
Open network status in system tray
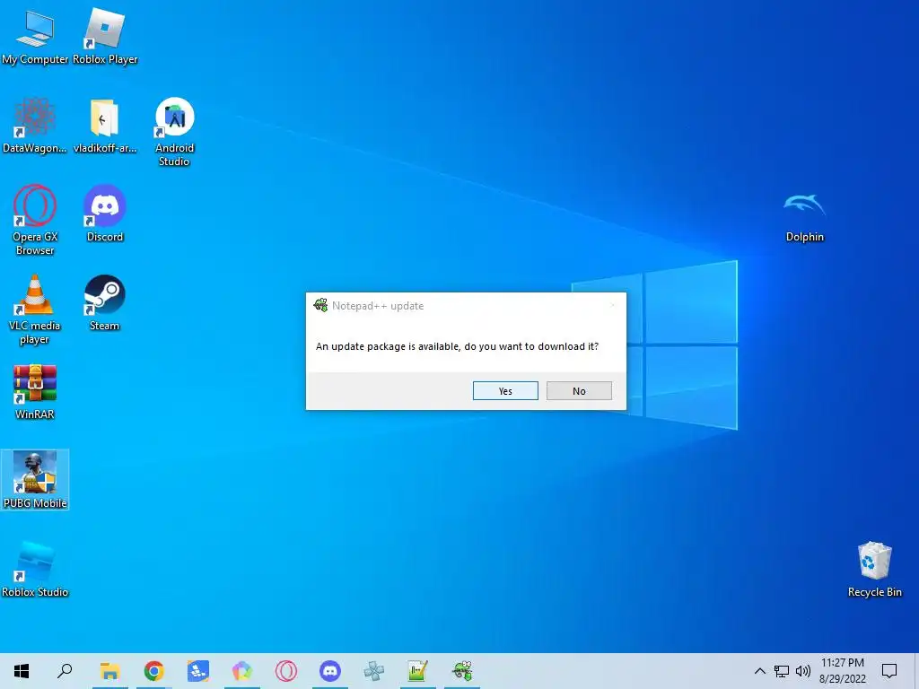point(782,671)
